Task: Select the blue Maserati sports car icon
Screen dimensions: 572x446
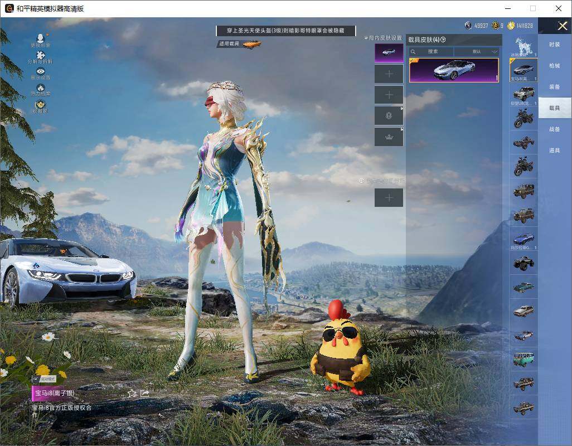Action: (x=523, y=239)
